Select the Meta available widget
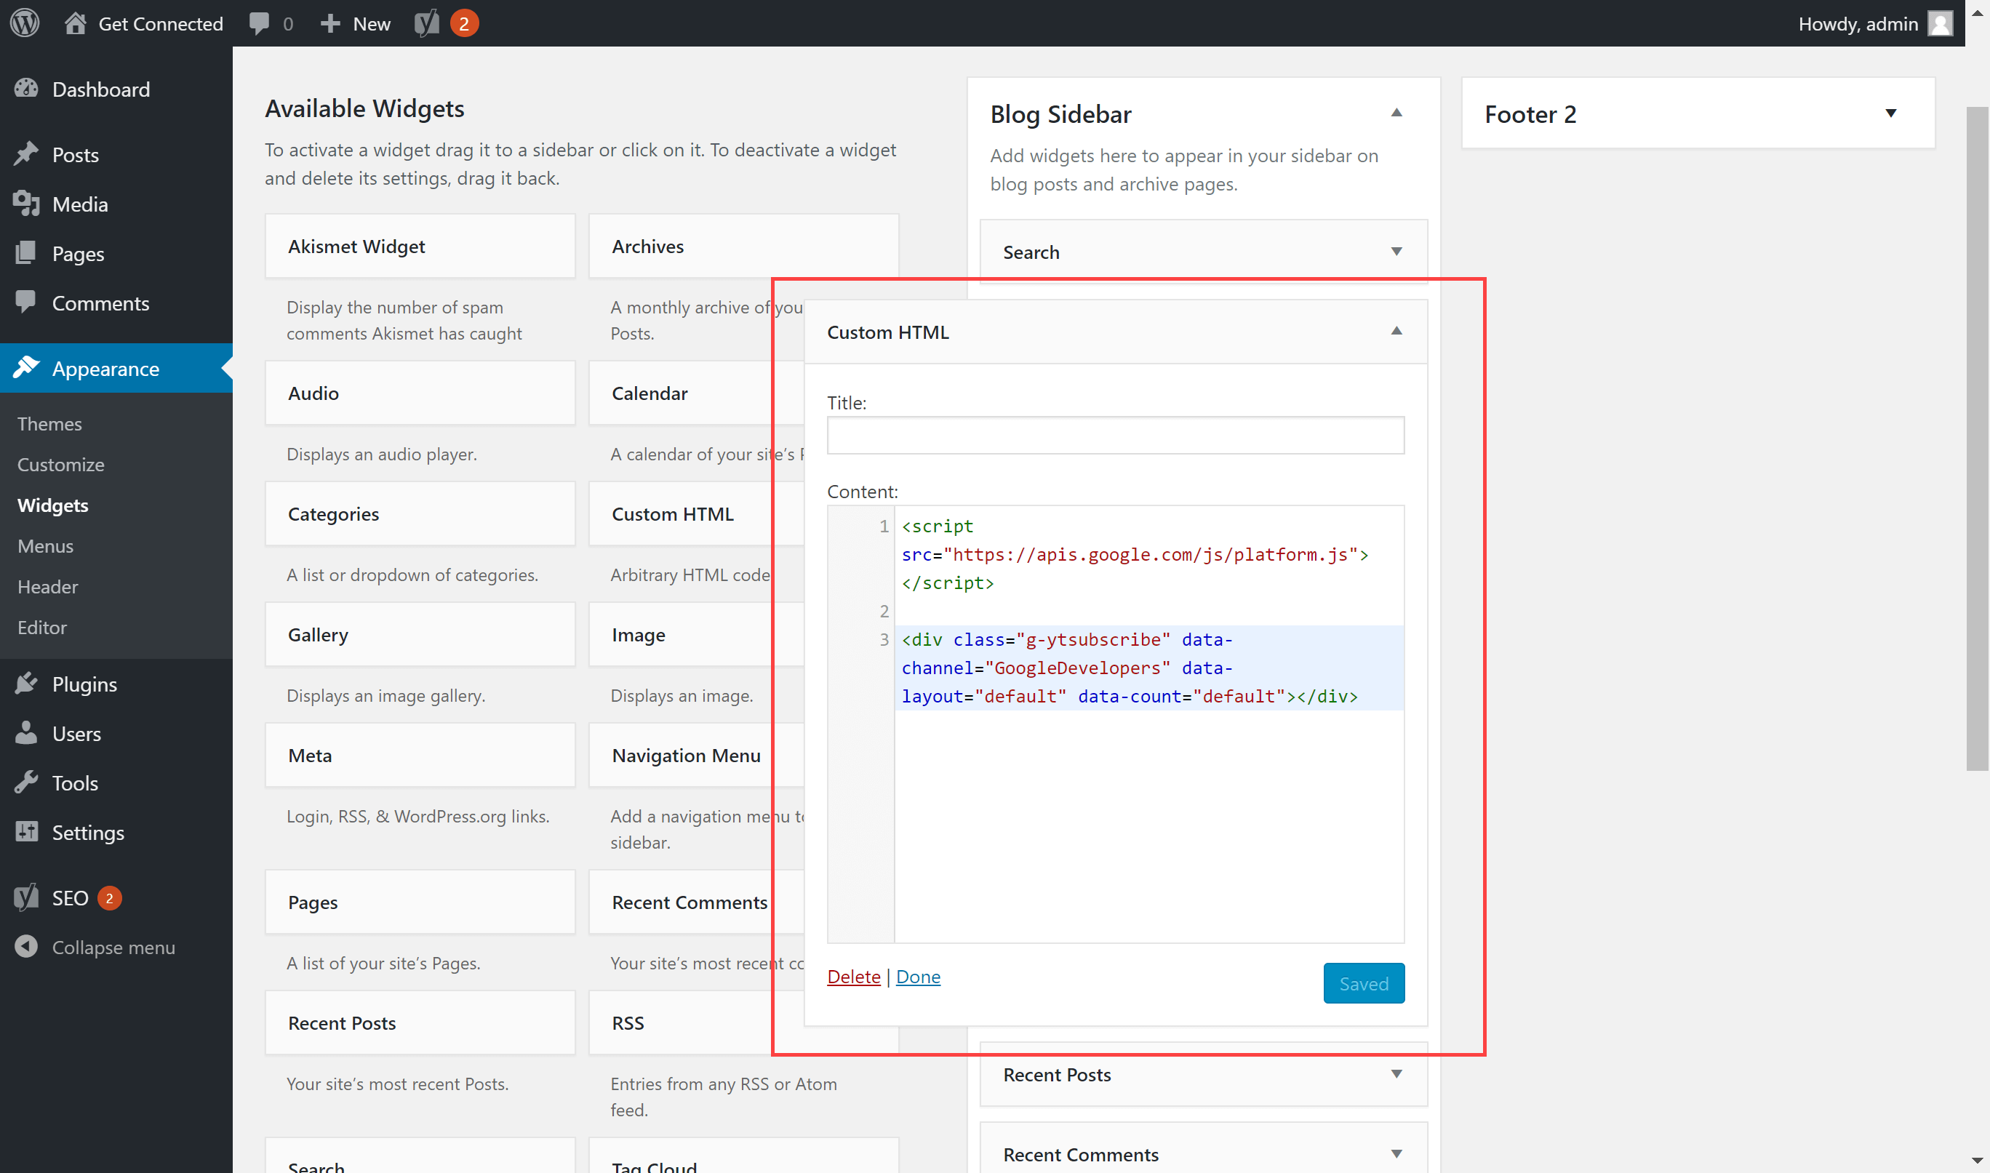The width and height of the screenshot is (1990, 1173). (420, 755)
